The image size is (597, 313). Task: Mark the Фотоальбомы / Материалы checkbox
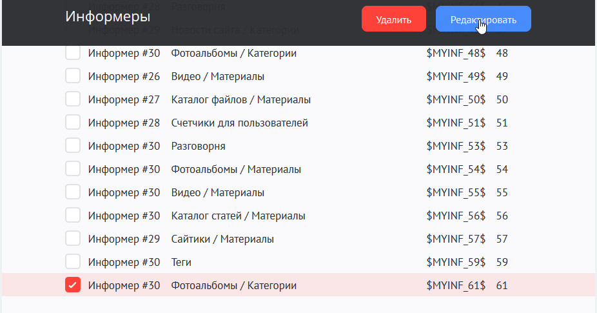click(x=73, y=169)
